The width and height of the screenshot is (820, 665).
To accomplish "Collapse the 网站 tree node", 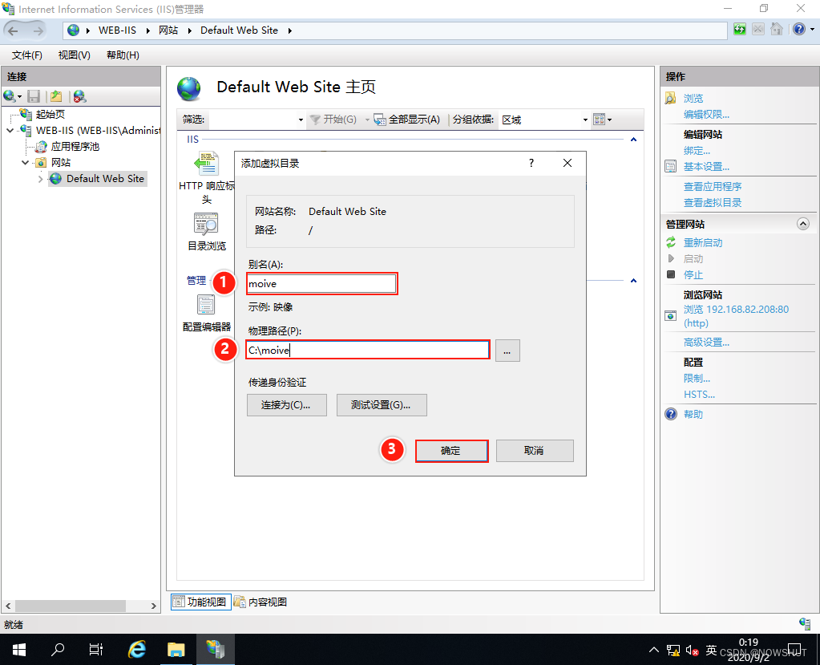I will [x=25, y=163].
